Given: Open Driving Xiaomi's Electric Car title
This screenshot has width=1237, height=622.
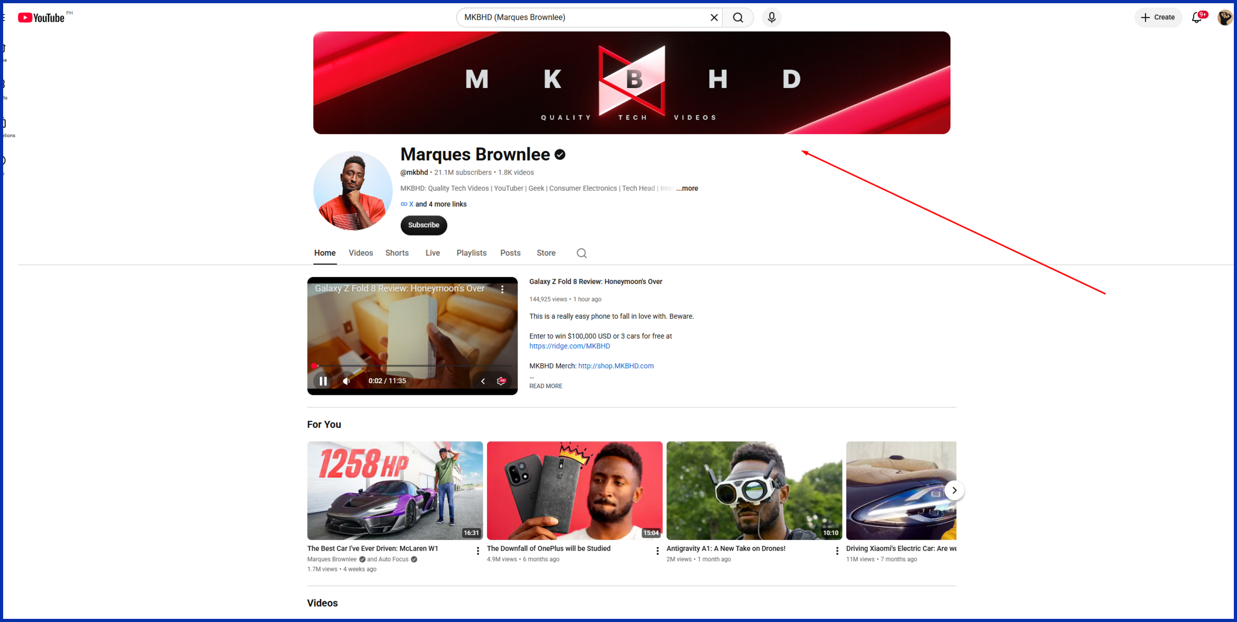Looking at the screenshot, I should coord(901,548).
